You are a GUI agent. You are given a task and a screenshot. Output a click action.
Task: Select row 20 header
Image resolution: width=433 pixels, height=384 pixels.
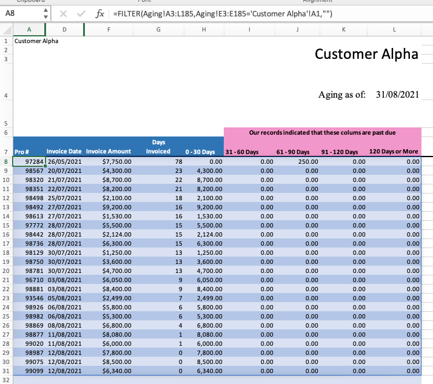[6, 271]
